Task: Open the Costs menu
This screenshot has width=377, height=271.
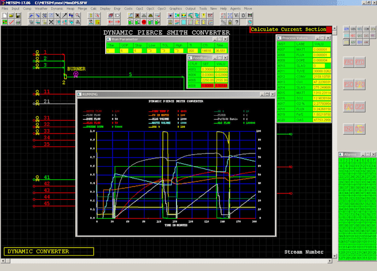Action: [128, 9]
